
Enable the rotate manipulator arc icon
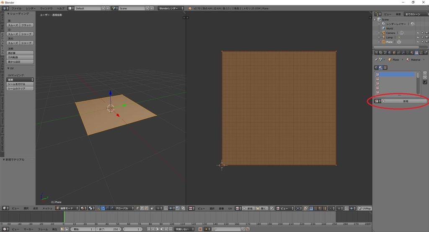(x=107, y=208)
